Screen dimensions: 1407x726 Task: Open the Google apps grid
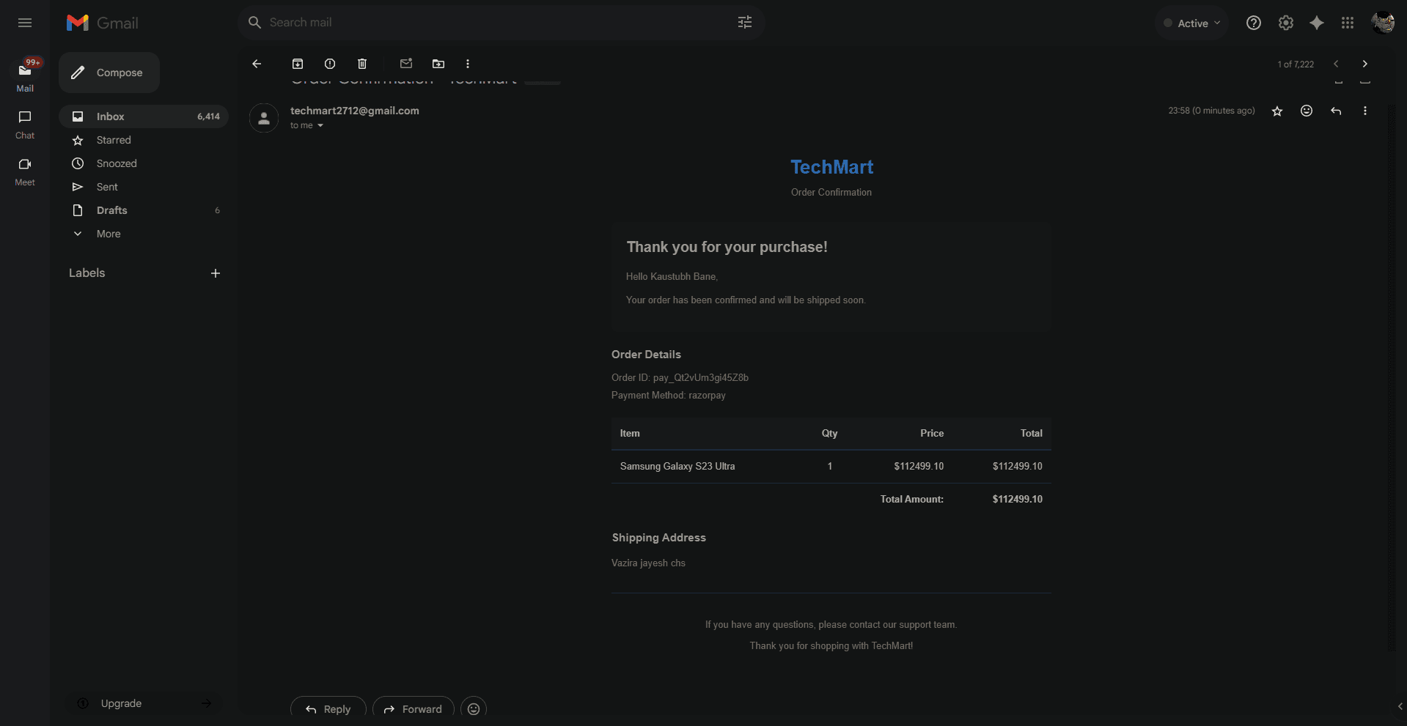coord(1348,23)
